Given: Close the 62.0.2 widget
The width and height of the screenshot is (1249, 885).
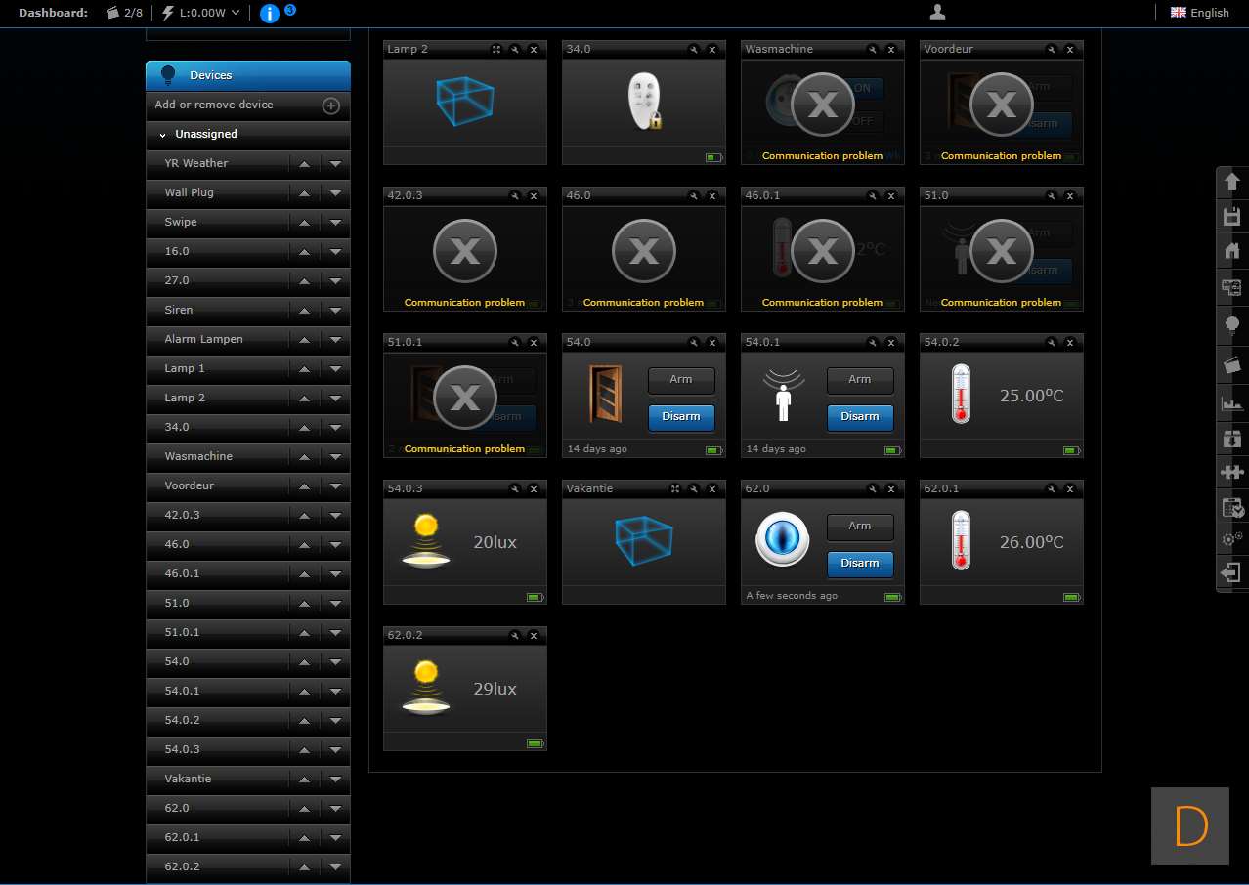Looking at the screenshot, I should [534, 635].
